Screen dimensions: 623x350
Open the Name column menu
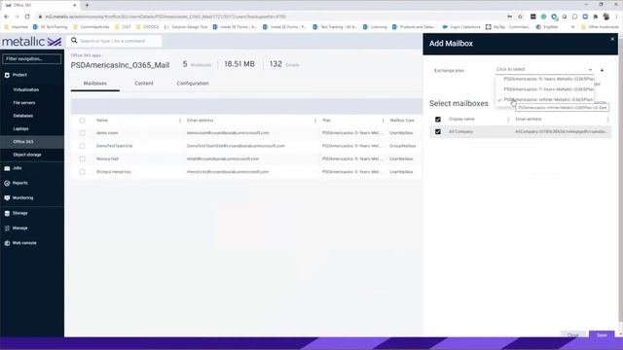click(x=180, y=121)
